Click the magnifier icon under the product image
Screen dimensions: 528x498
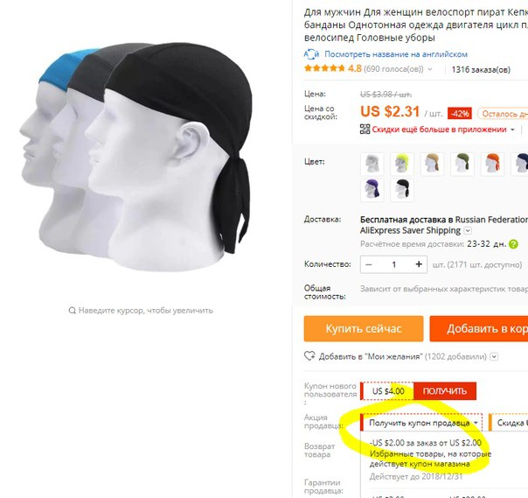[72, 310]
